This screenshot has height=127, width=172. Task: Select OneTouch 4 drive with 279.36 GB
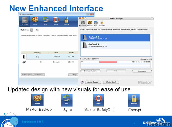(115, 38)
